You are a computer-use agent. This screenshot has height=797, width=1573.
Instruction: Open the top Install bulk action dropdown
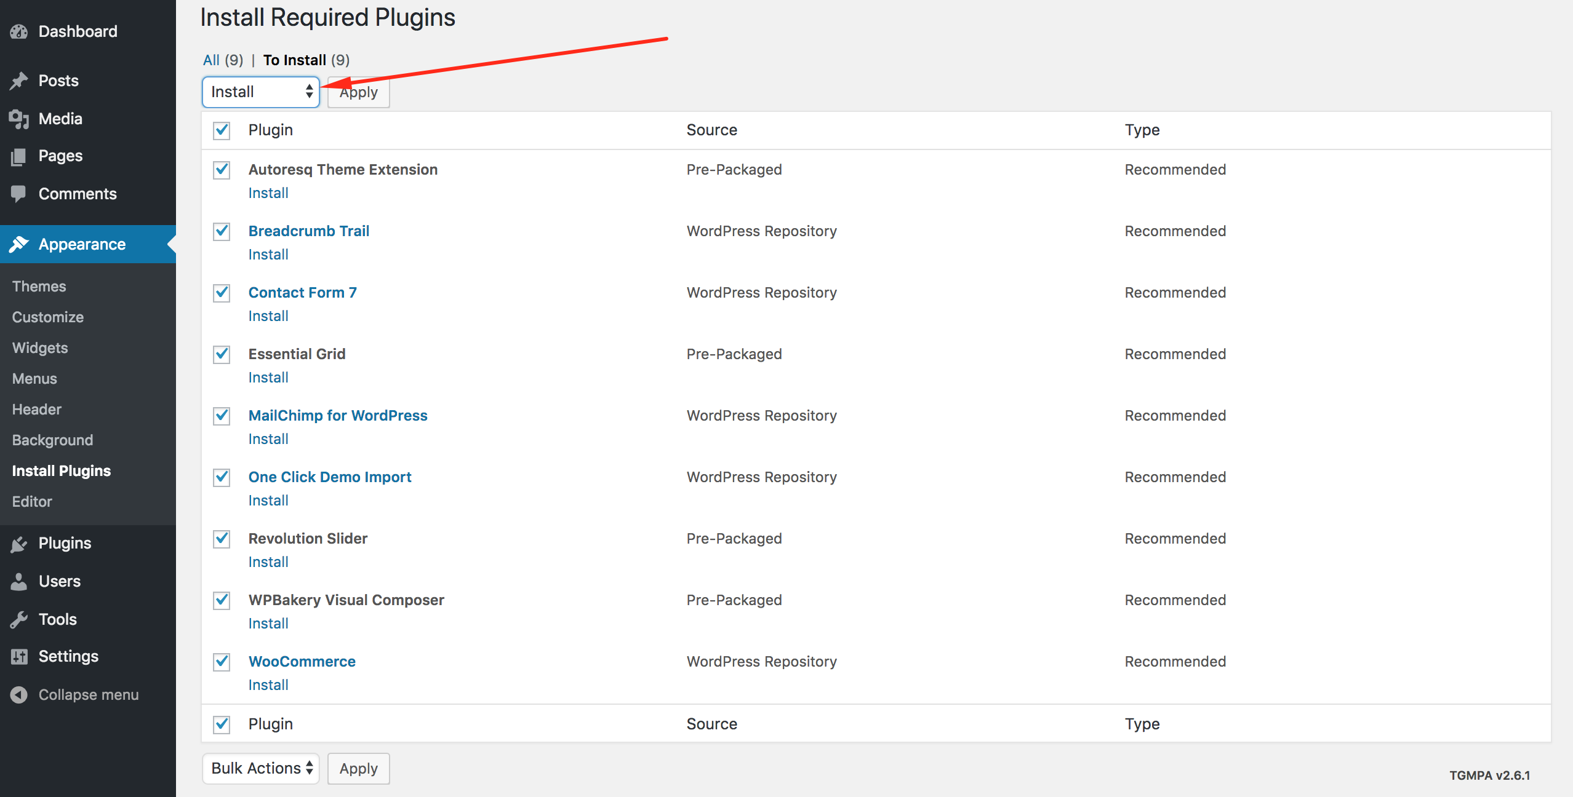[261, 92]
